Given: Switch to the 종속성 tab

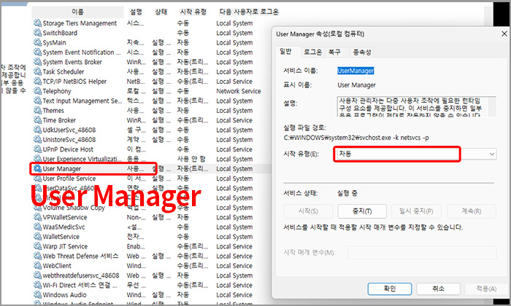Looking at the screenshot, I should [x=361, y=52].
